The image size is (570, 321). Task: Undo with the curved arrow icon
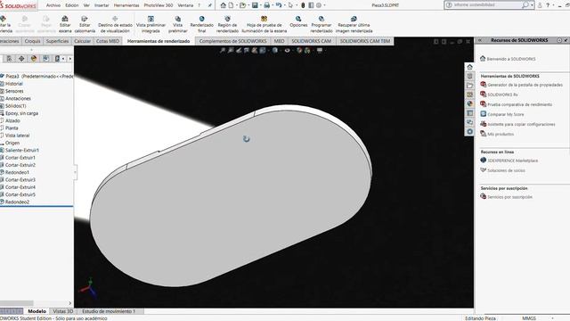pos(279,5)
